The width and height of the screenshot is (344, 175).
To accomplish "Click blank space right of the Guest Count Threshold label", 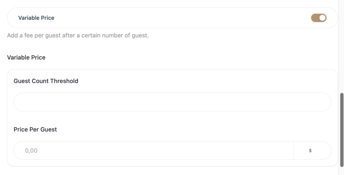I will 202,81.
